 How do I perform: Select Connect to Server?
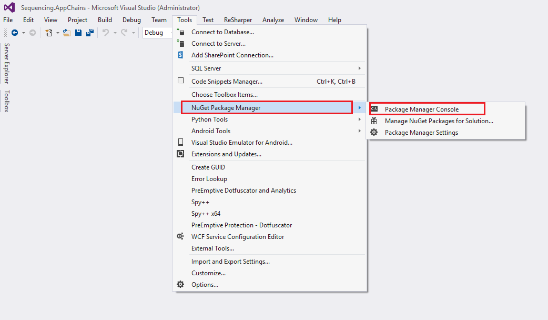[270, 43]
